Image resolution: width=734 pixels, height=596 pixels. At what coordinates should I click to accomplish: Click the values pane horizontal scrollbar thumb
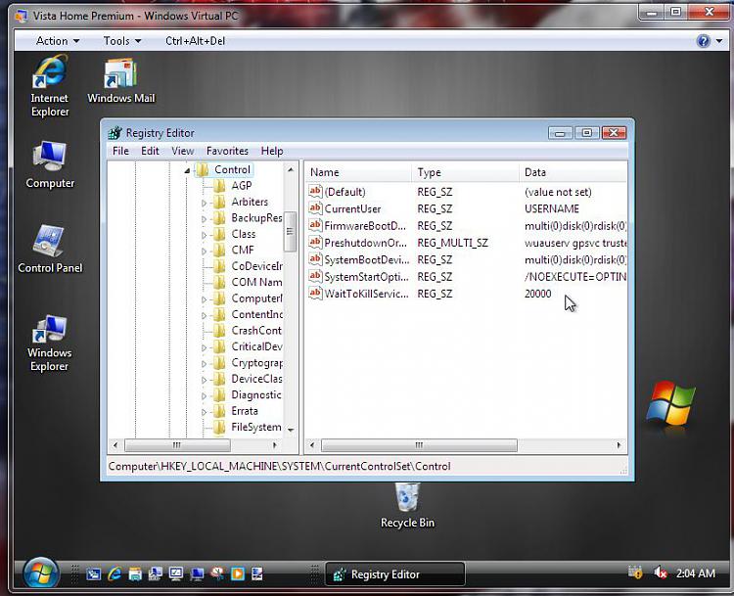[x=419, y=444]
